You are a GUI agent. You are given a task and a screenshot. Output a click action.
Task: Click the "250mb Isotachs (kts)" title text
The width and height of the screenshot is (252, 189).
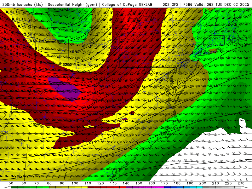pyautogui.click(x=23, y=5)
